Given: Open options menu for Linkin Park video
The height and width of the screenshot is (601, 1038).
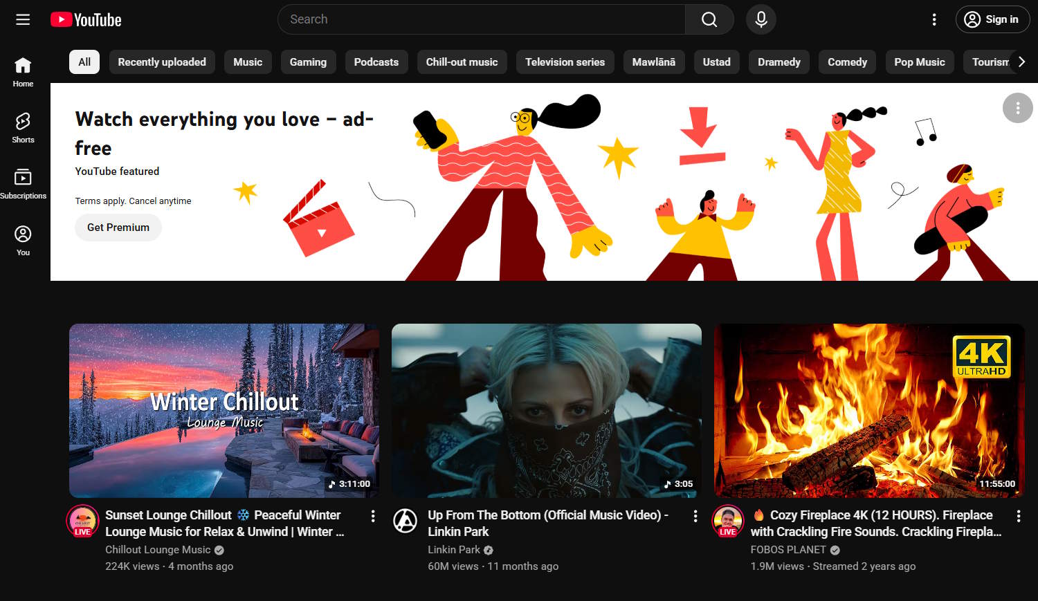Looking at the screenshot, I should pyautogui.click(x=695, y=516).
